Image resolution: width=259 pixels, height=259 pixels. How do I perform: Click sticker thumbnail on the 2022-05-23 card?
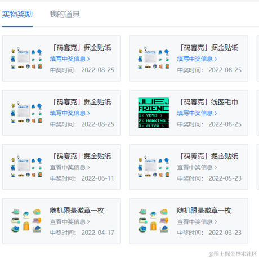[154, 167]
